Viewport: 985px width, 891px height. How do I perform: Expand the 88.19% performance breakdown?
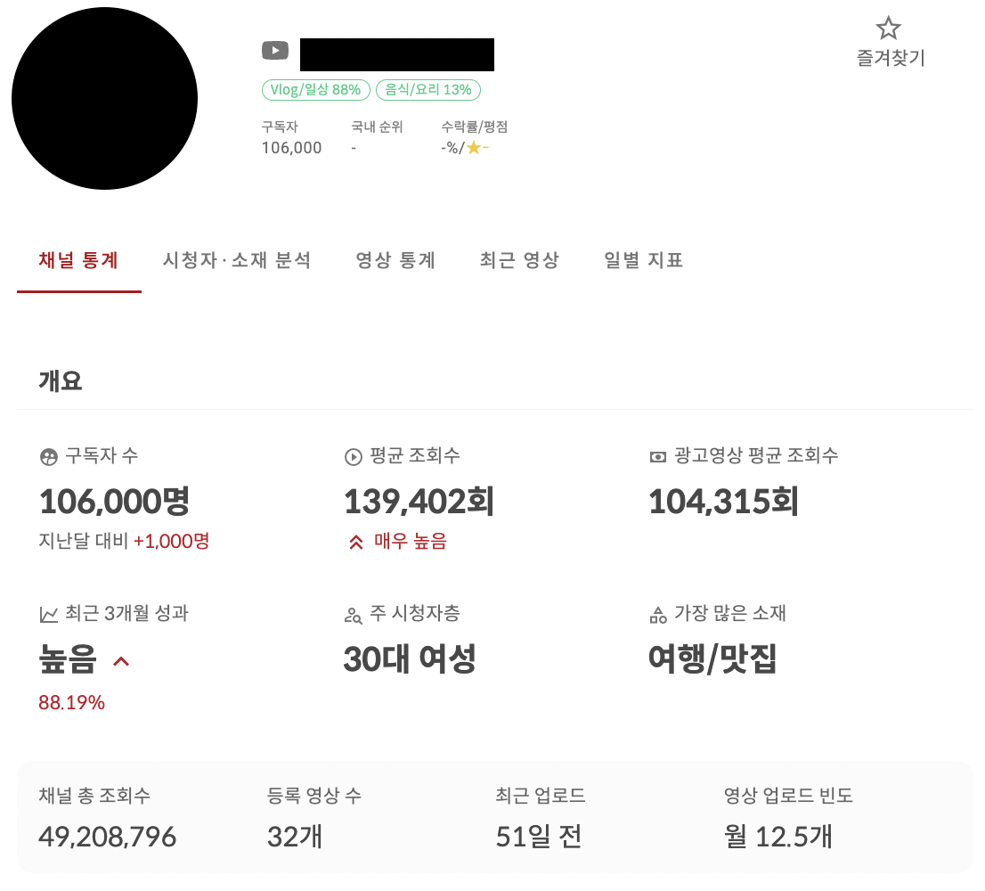(72, 701)
